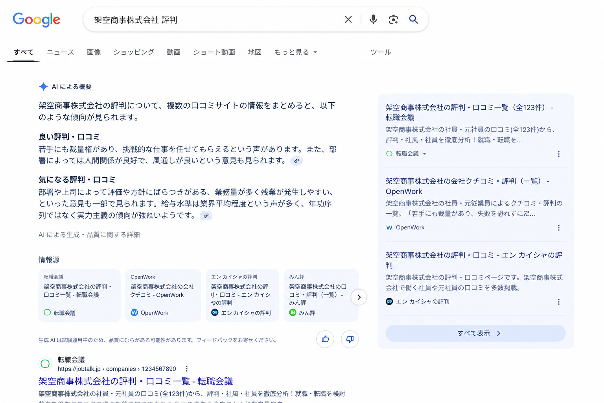Open sidebar link エン カイシャの評判

click(x=474, y=260)
